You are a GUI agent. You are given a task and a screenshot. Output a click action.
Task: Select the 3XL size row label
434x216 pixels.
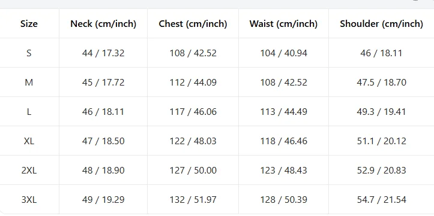coord(29,199)
